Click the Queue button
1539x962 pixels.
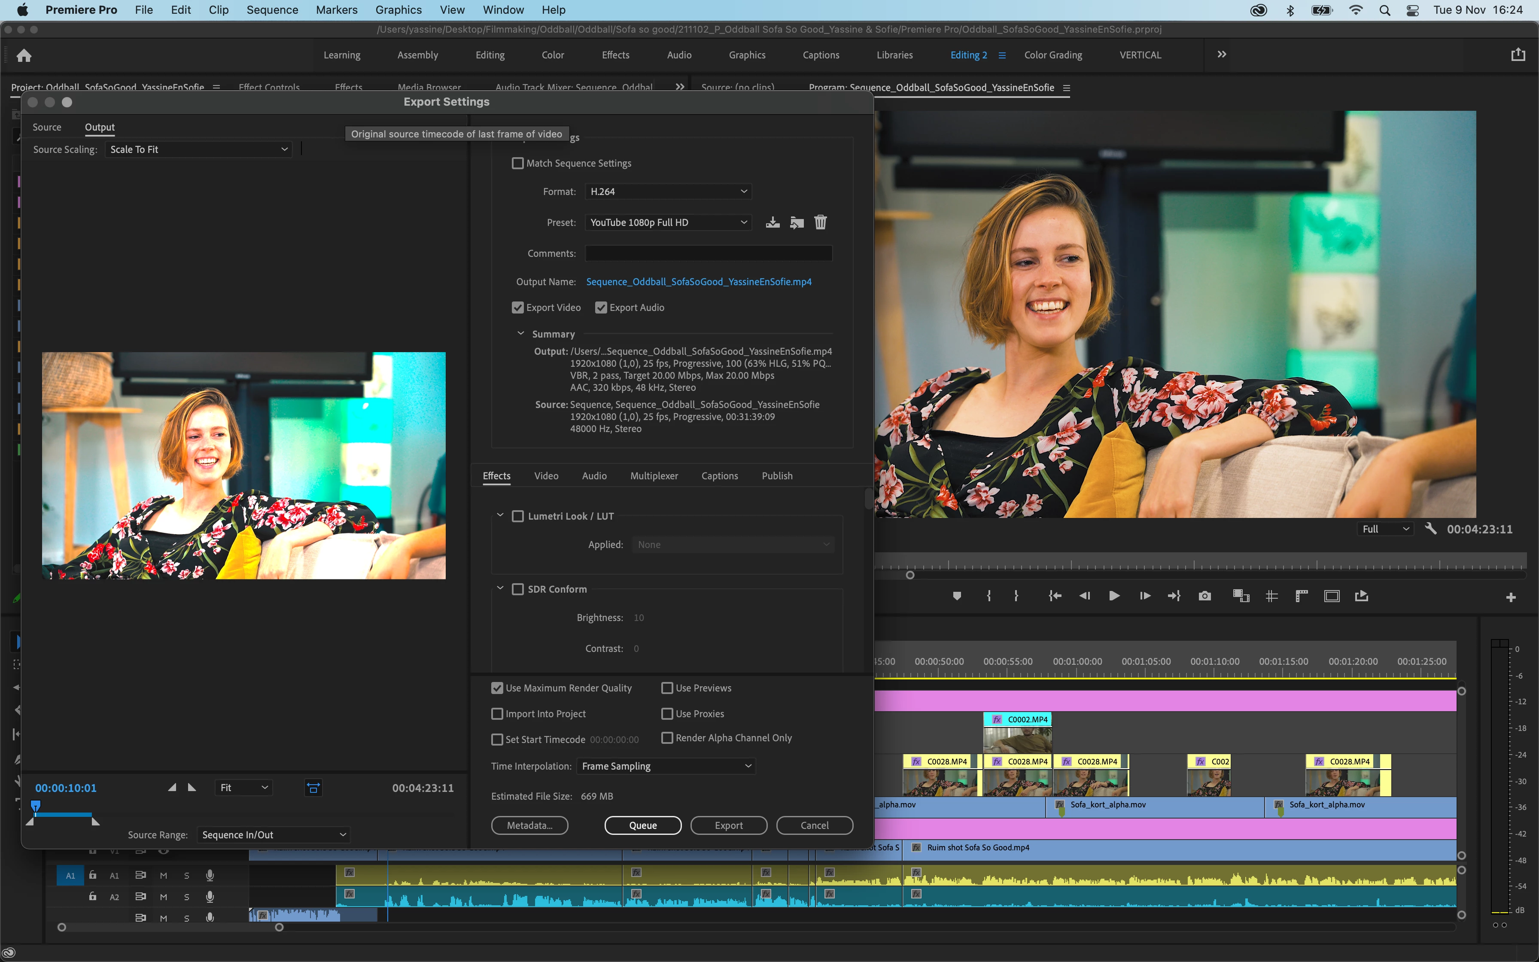pos(642,825)
